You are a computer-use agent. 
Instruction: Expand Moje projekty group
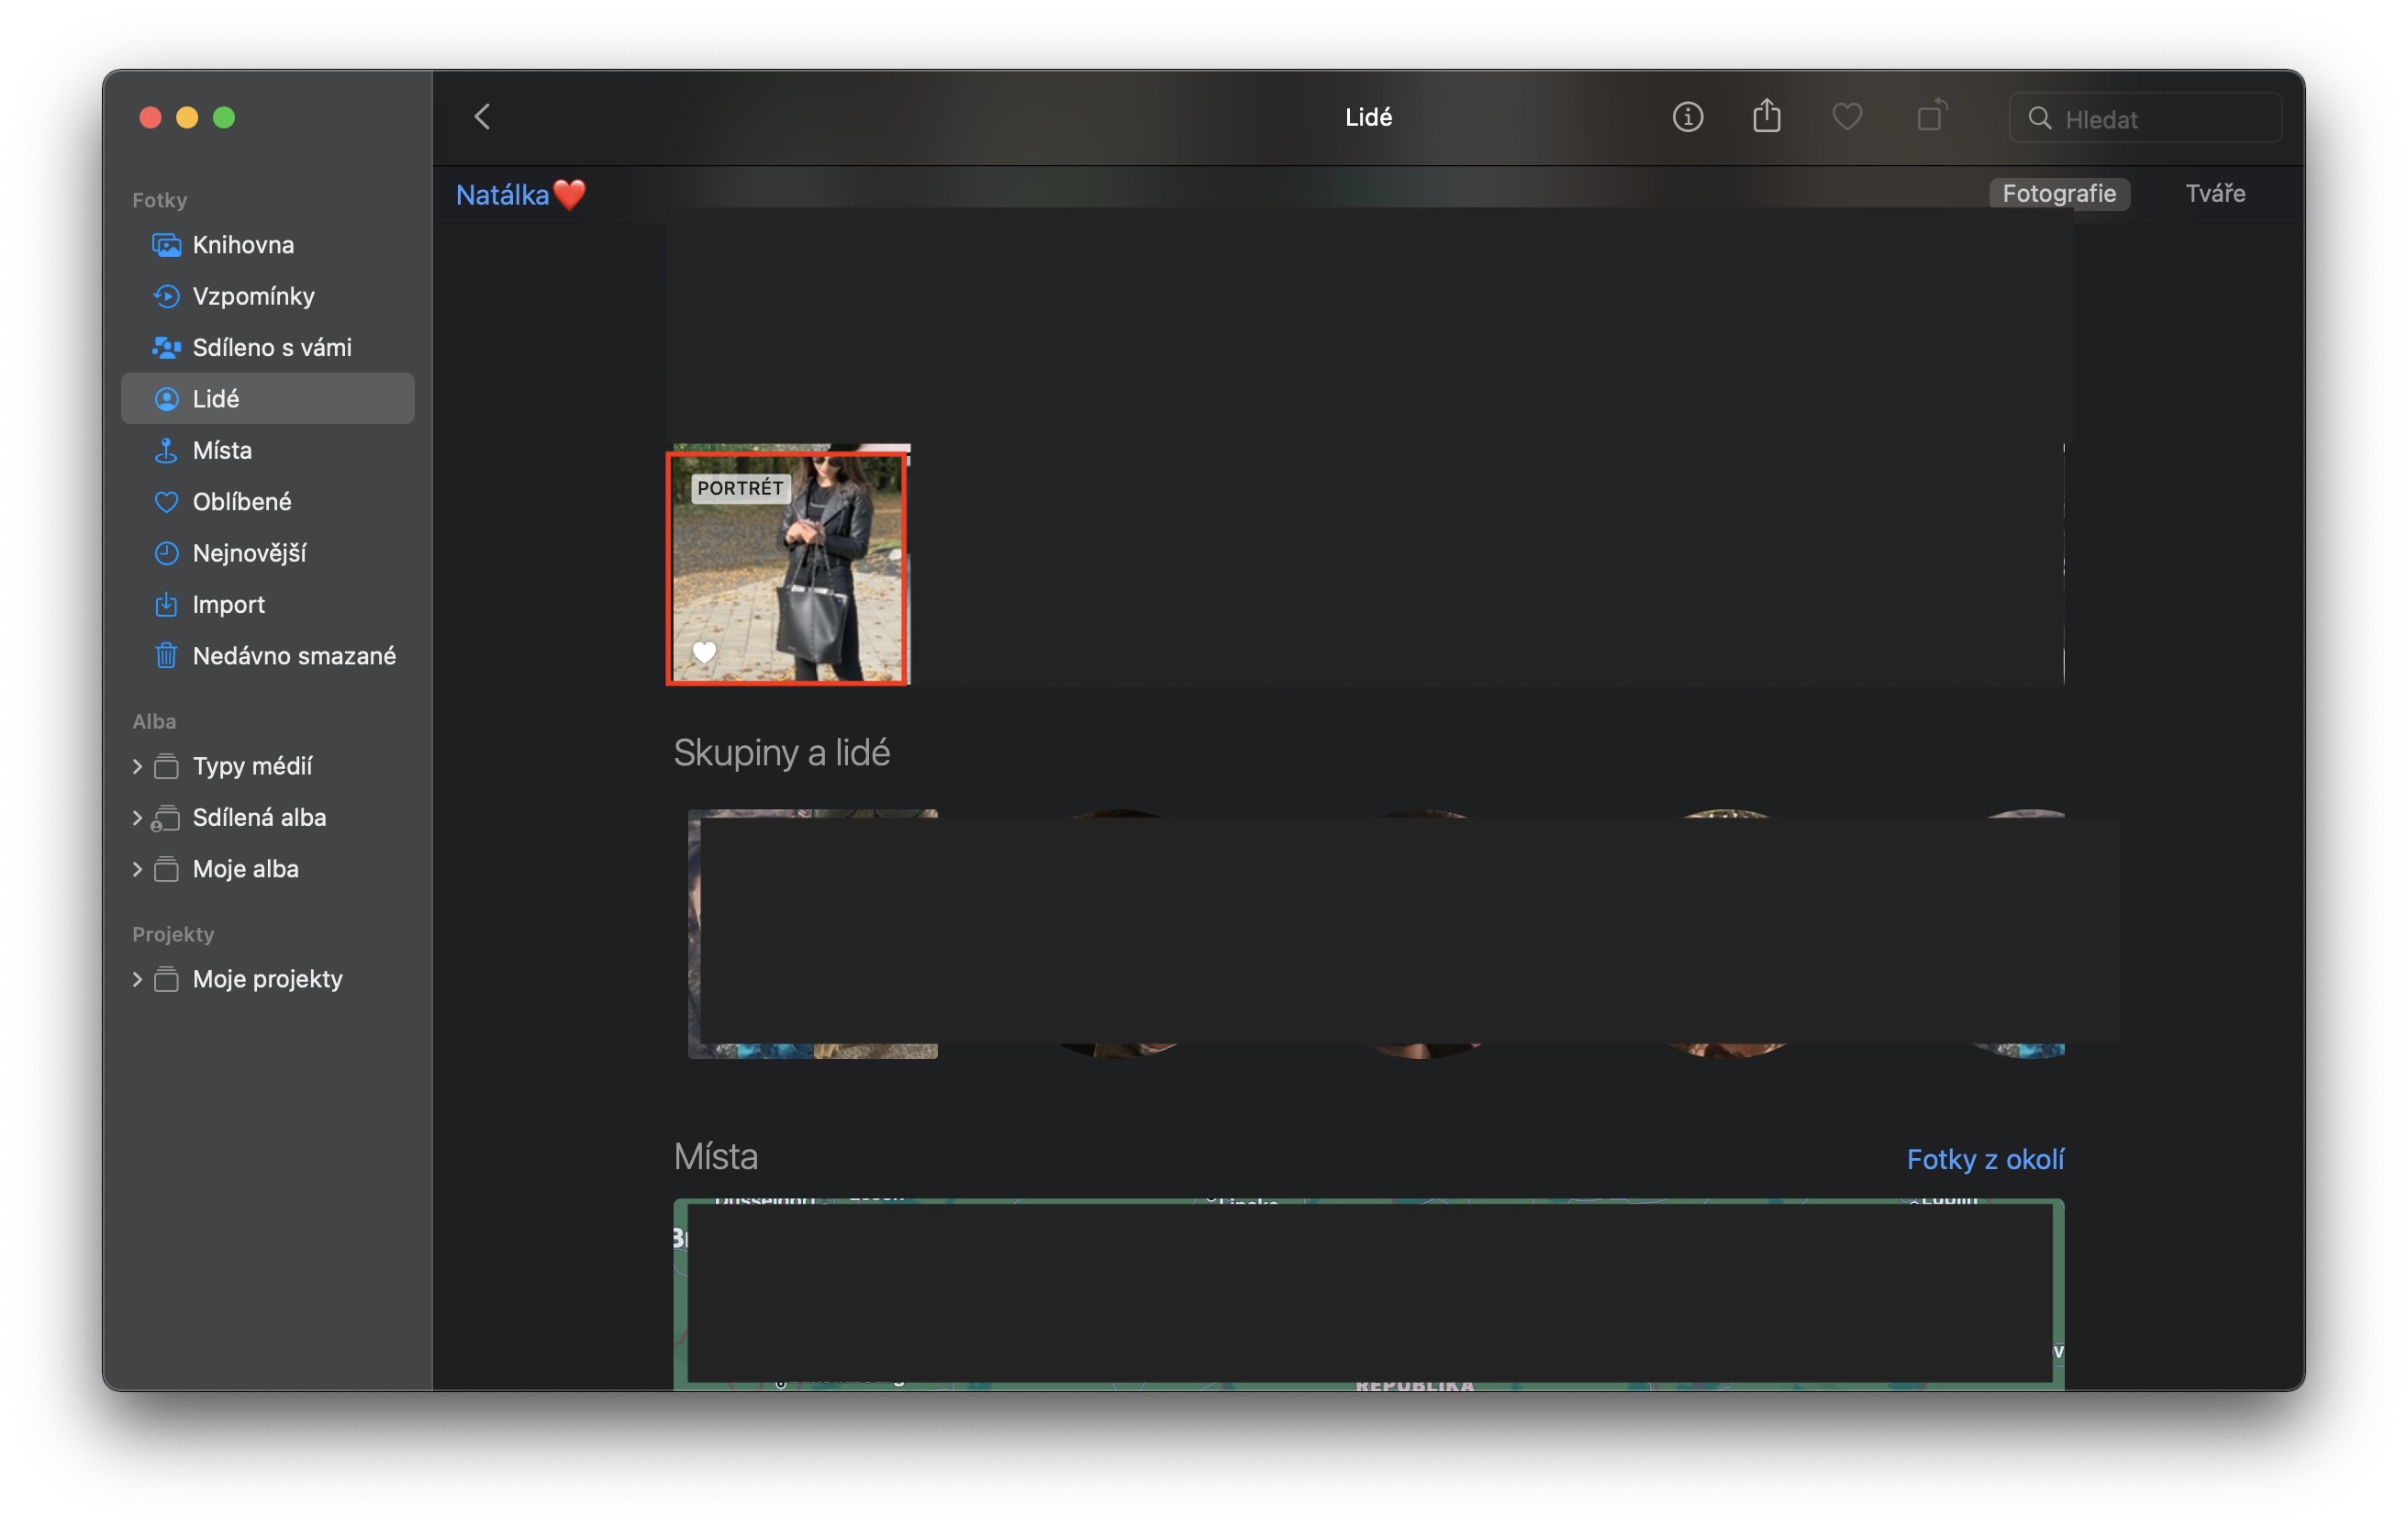[137, 979]
